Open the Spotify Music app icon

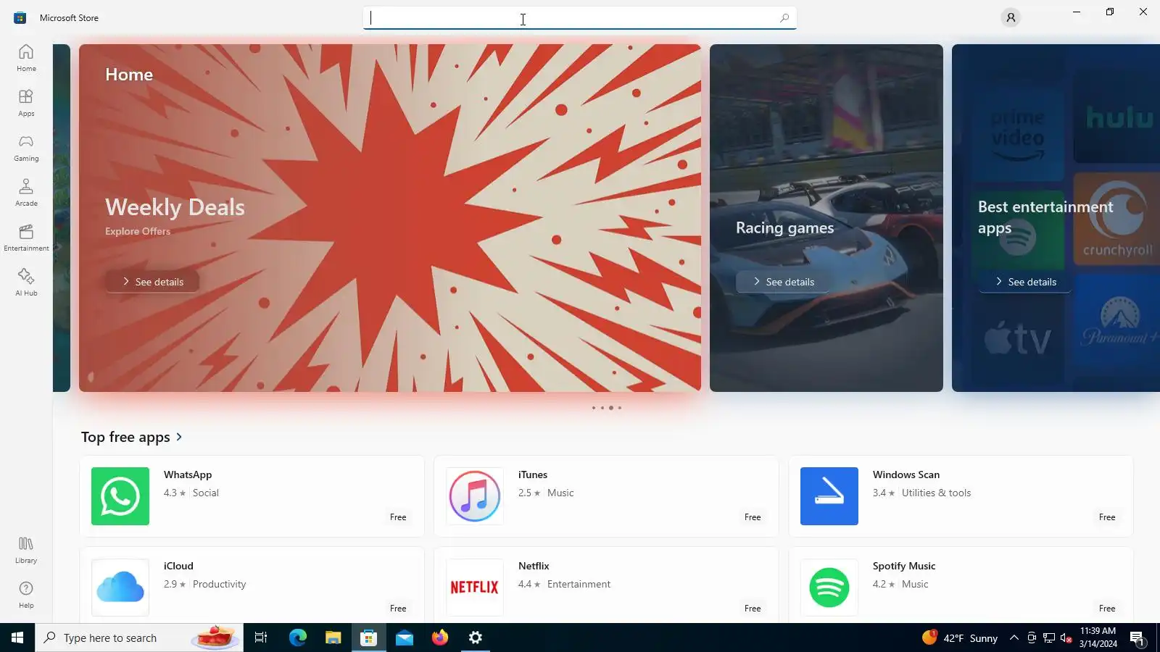click(829, 588)
